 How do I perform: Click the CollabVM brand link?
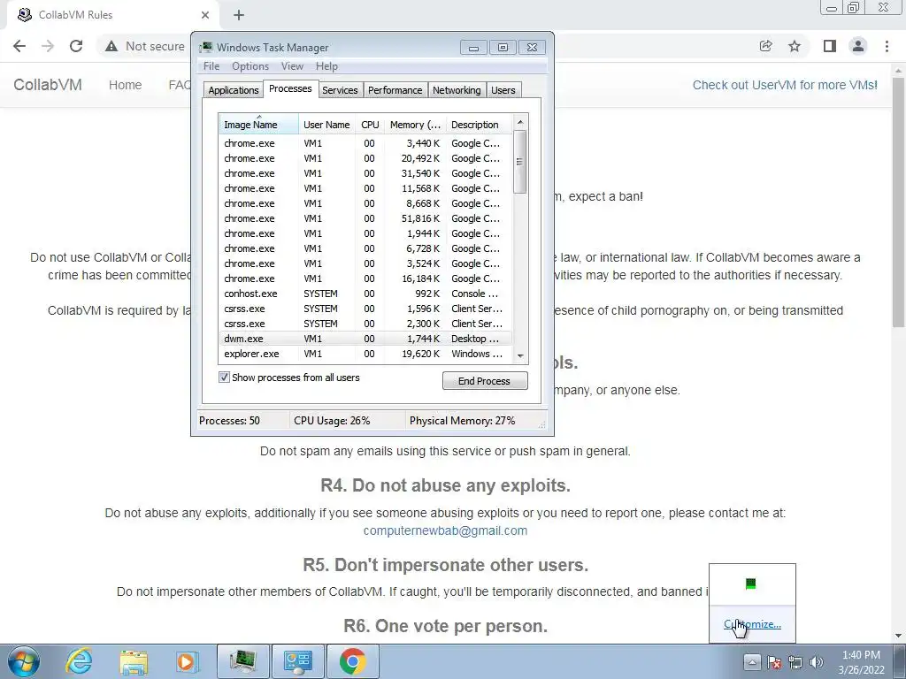pyautogui.click(x=48, y=85)
